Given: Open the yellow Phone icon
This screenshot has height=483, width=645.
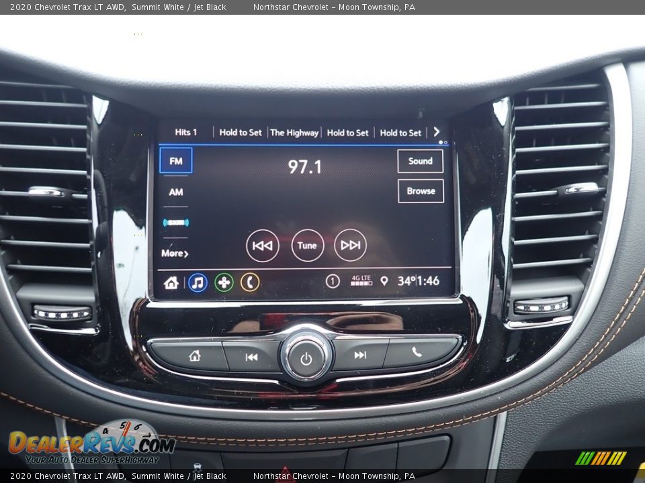Looking at the screenshot, I should (x=250, y=282).
